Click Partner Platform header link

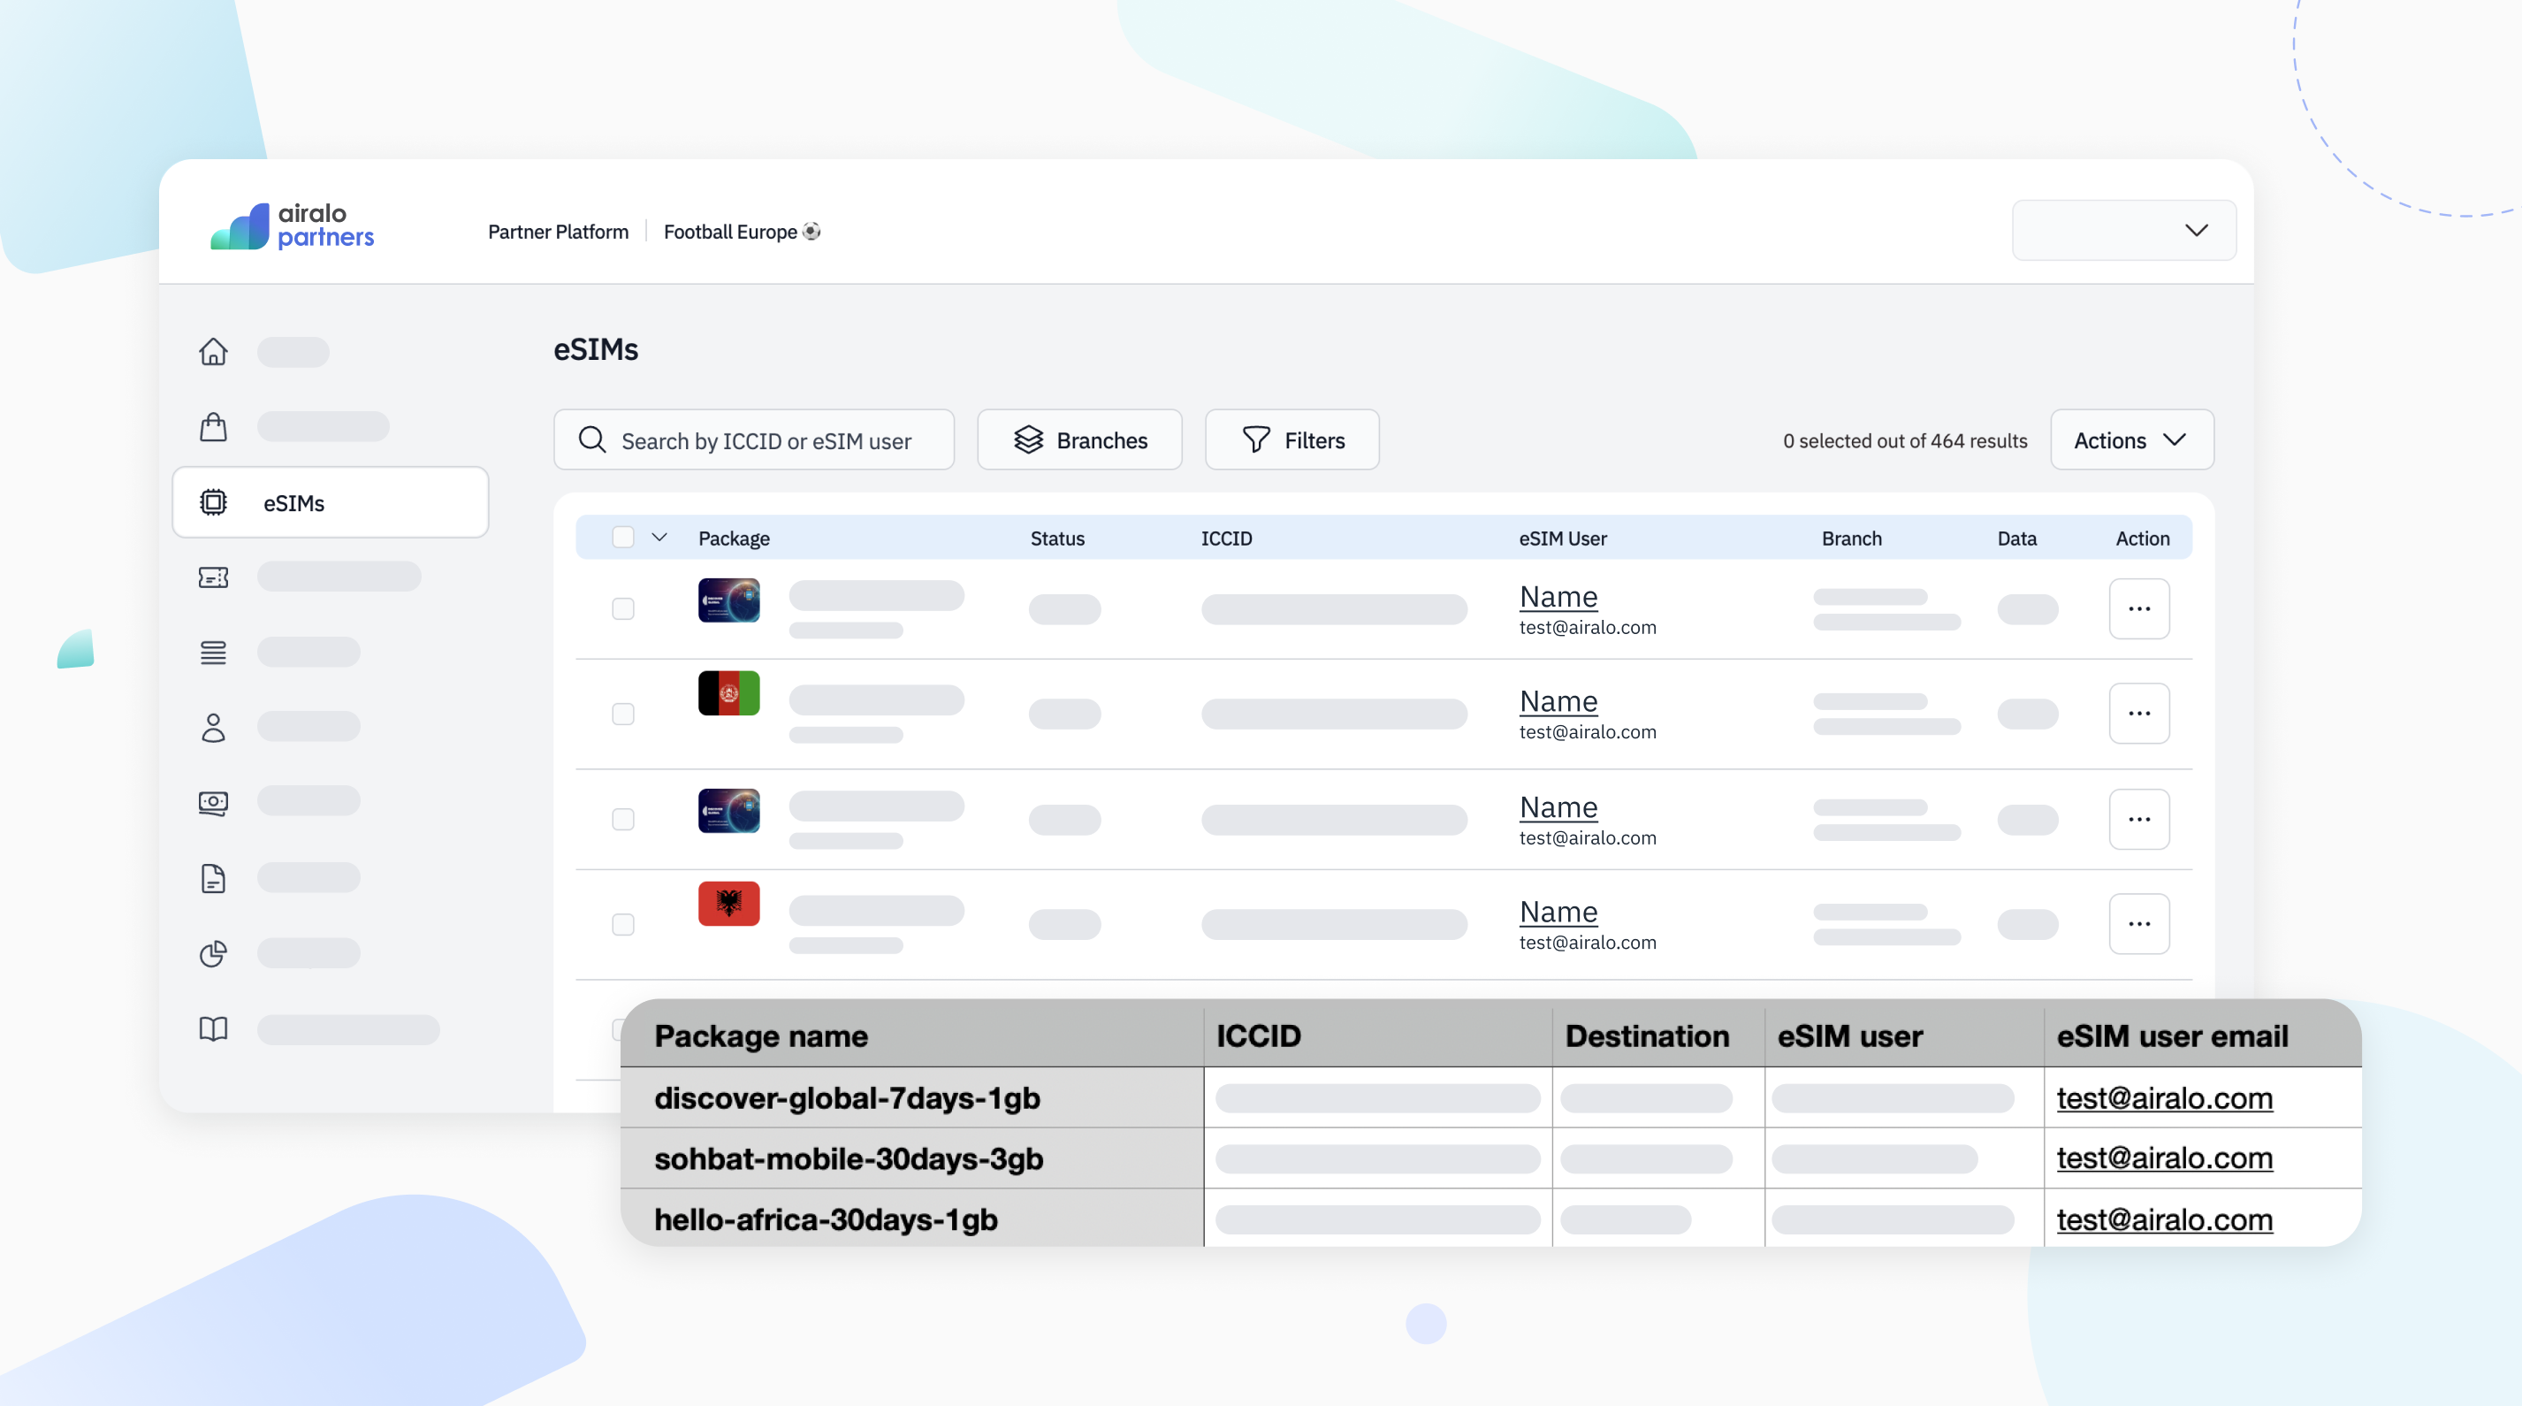pos(558,232)
